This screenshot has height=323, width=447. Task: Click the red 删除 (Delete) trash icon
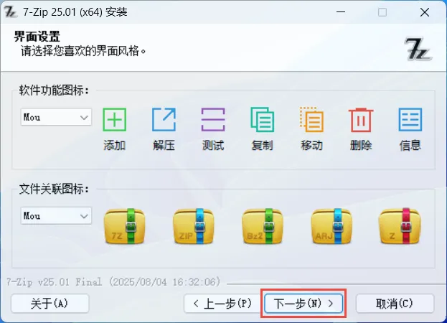[361, 120]
